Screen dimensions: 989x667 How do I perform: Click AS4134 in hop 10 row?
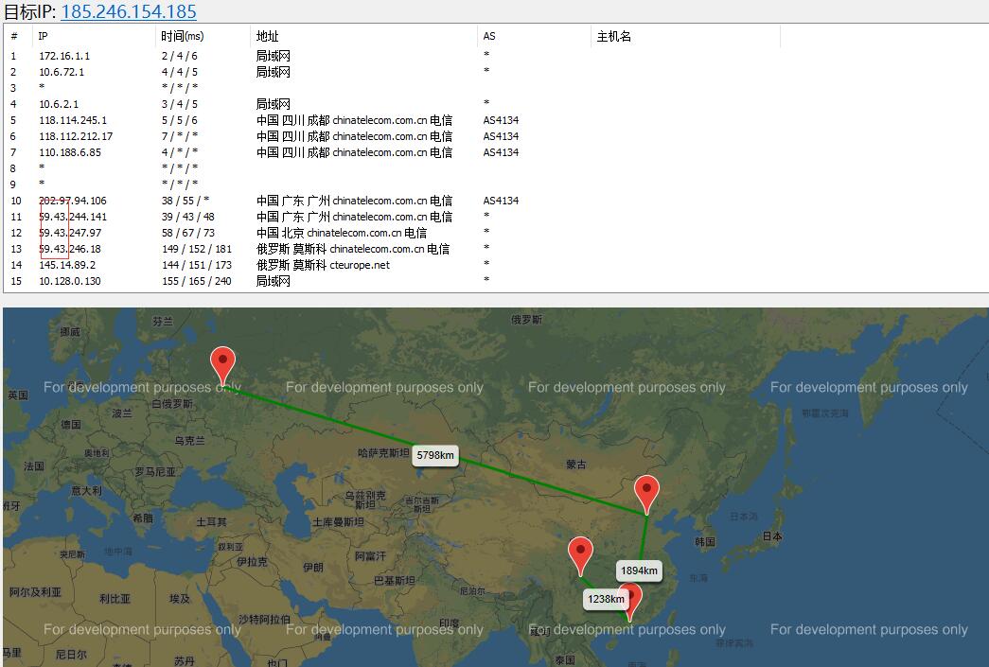coord(501,201)
